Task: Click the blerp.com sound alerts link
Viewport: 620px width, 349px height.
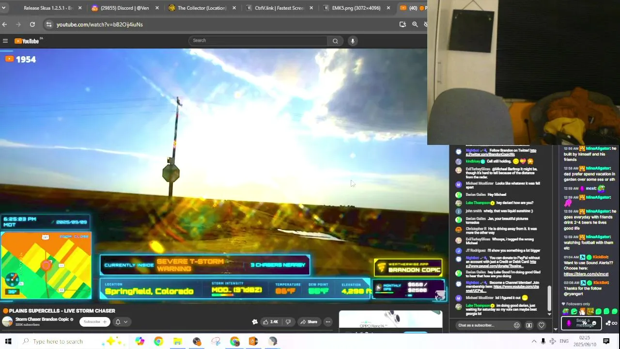Action: [586, 274]
